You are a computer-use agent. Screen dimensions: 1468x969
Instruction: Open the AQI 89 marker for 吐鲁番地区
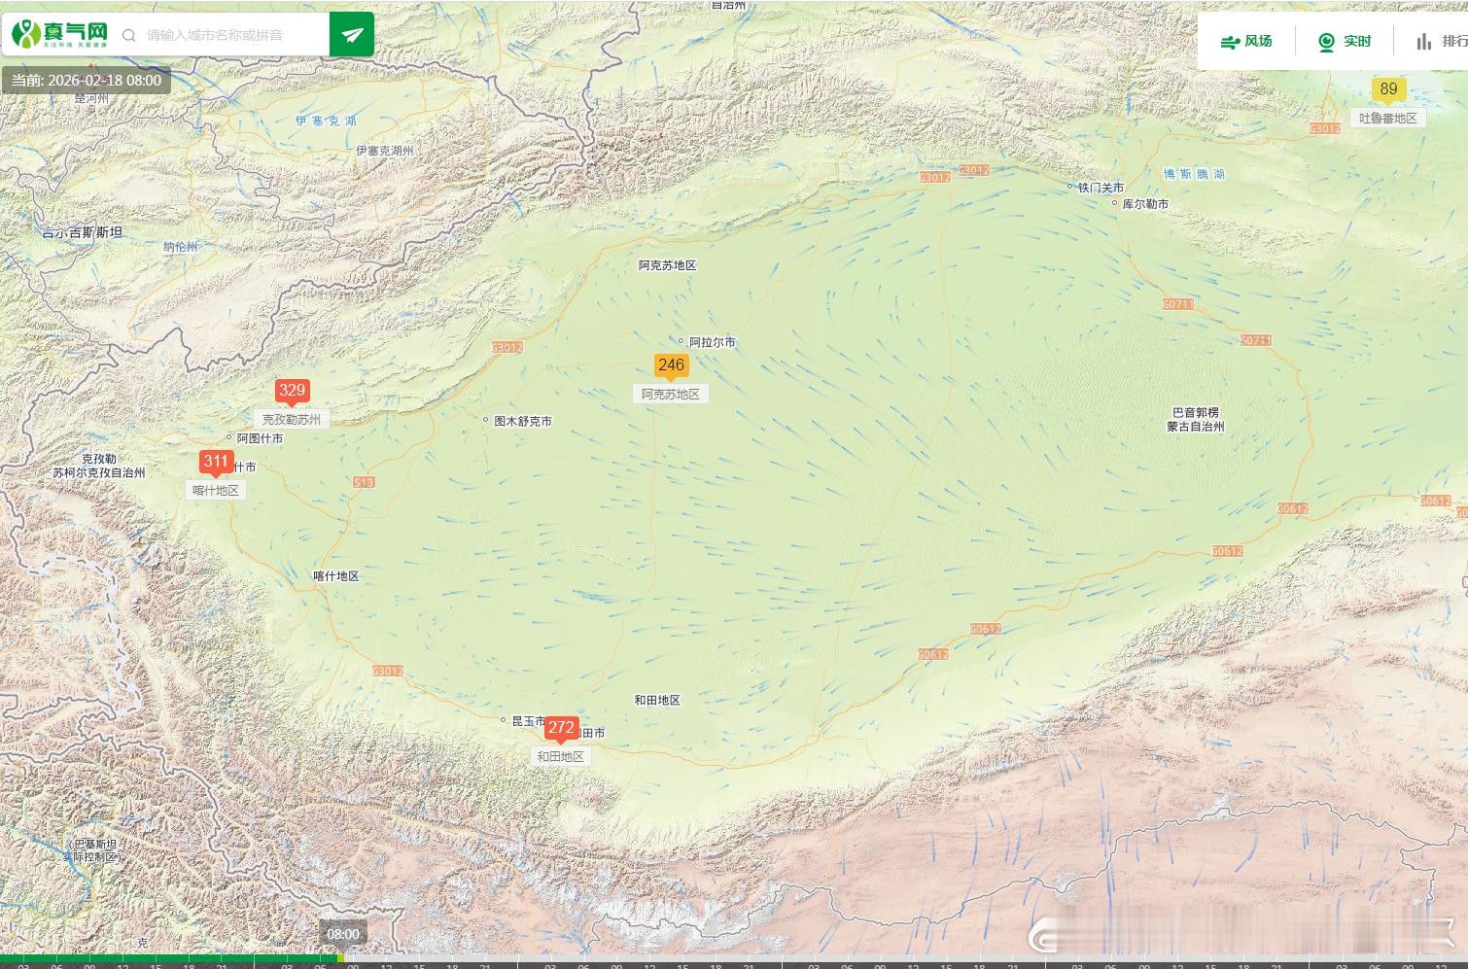pyautogui.click(x=1388, y=89)
